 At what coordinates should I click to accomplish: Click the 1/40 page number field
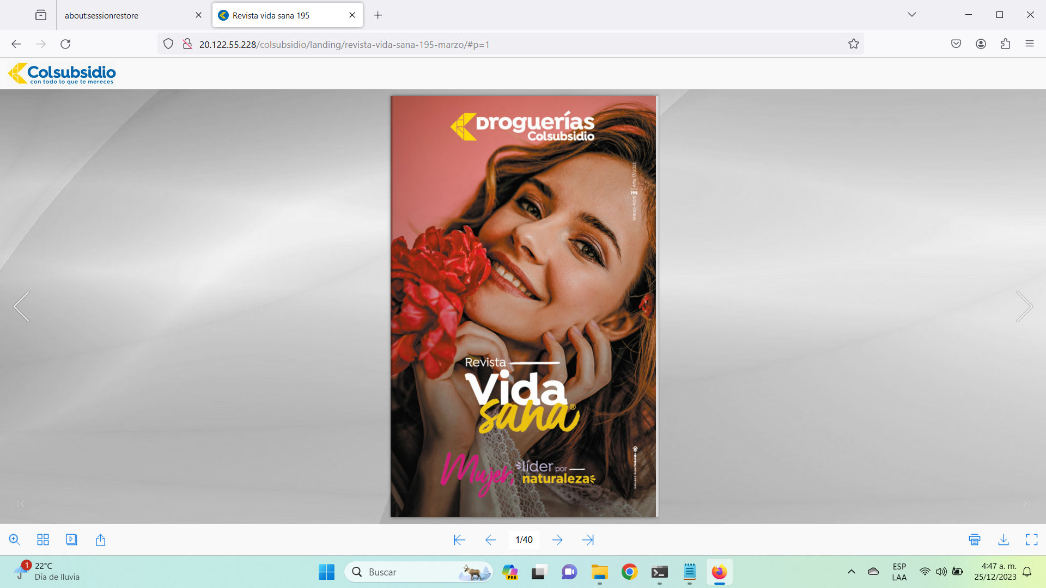[x=524, y=540]
